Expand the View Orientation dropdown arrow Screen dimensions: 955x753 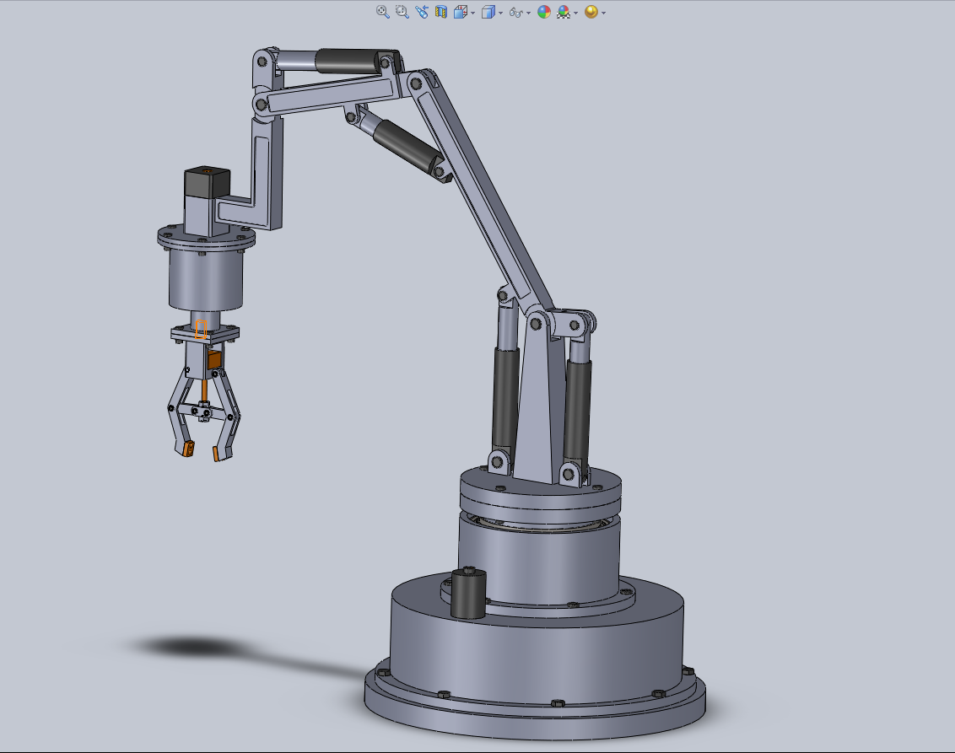tap(473, 13)
